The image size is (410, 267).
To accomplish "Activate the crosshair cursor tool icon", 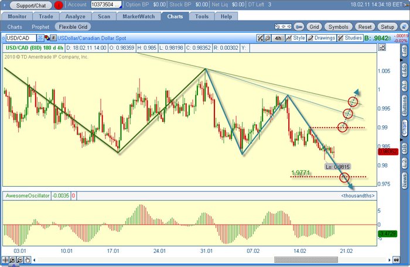I will click(x=5, y=260).
